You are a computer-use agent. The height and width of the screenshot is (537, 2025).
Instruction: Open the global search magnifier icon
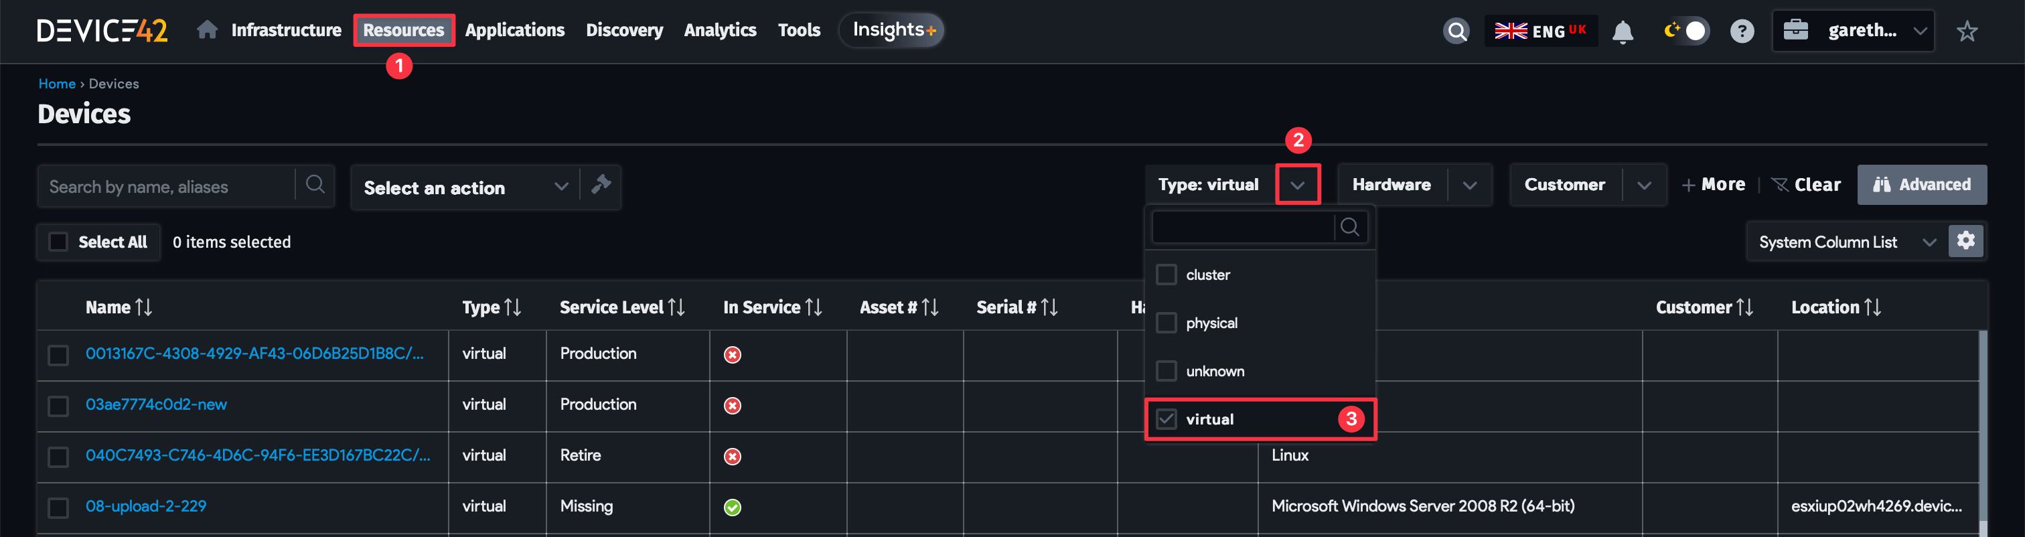click(x=1456, y=31)
